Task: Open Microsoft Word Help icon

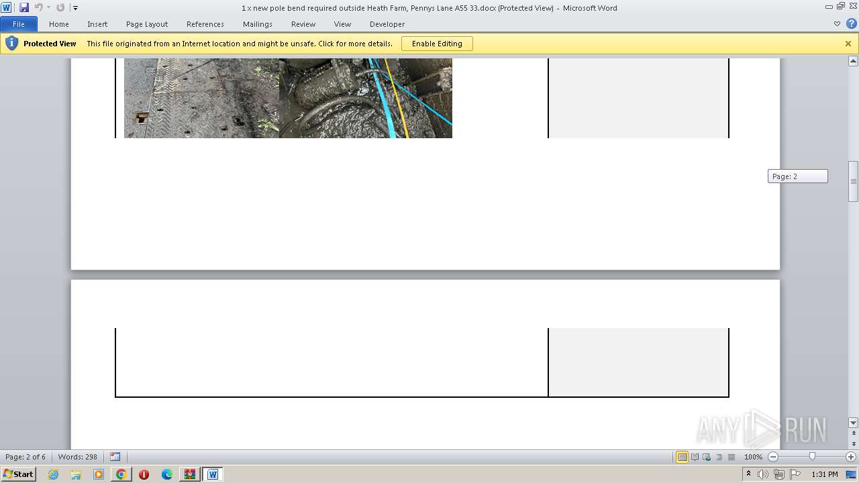Action: pos(850,24)
